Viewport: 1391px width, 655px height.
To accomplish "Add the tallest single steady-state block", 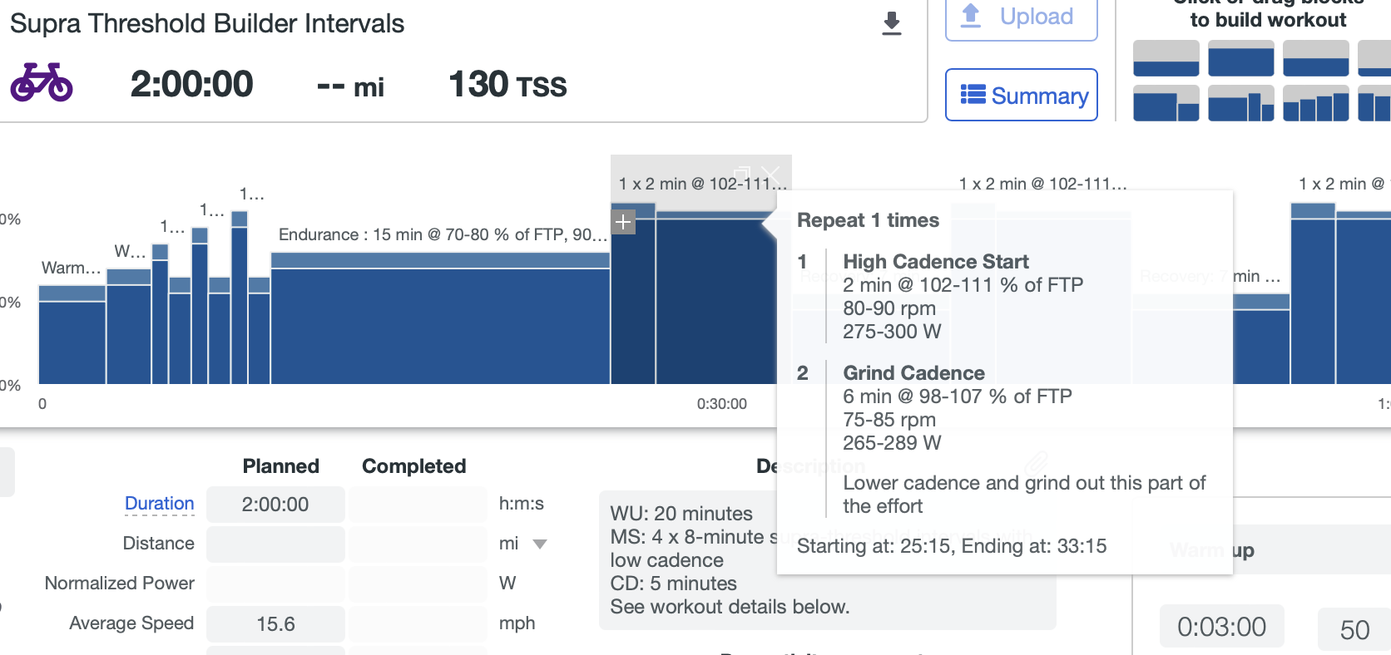I will coord(1240,60).
